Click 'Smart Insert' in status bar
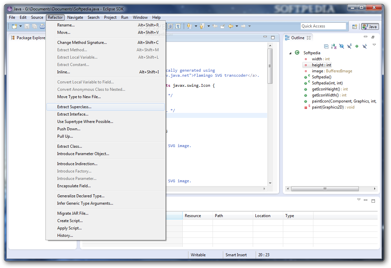391x268 pixels. point(236,255)
